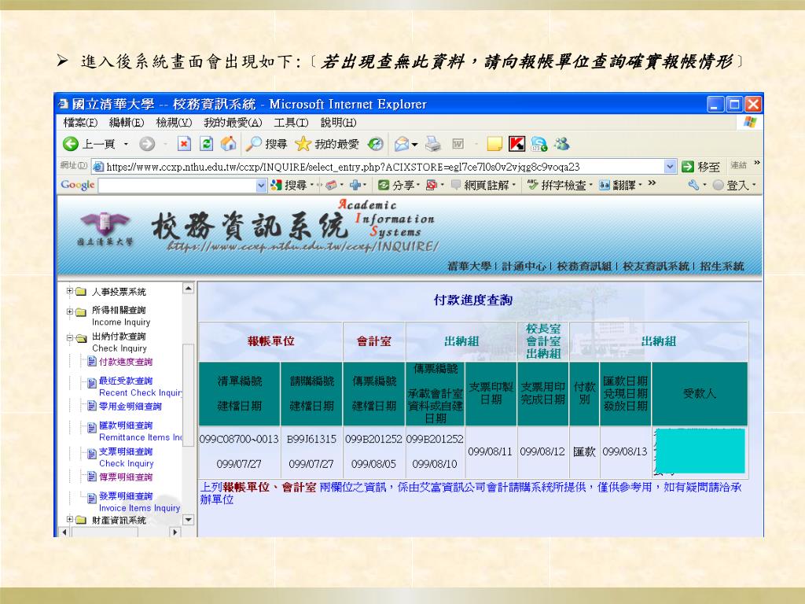Open 支票明細查詢 sidebar link
The height and width of the screenshot is (604, 805).
click(126, 451)
